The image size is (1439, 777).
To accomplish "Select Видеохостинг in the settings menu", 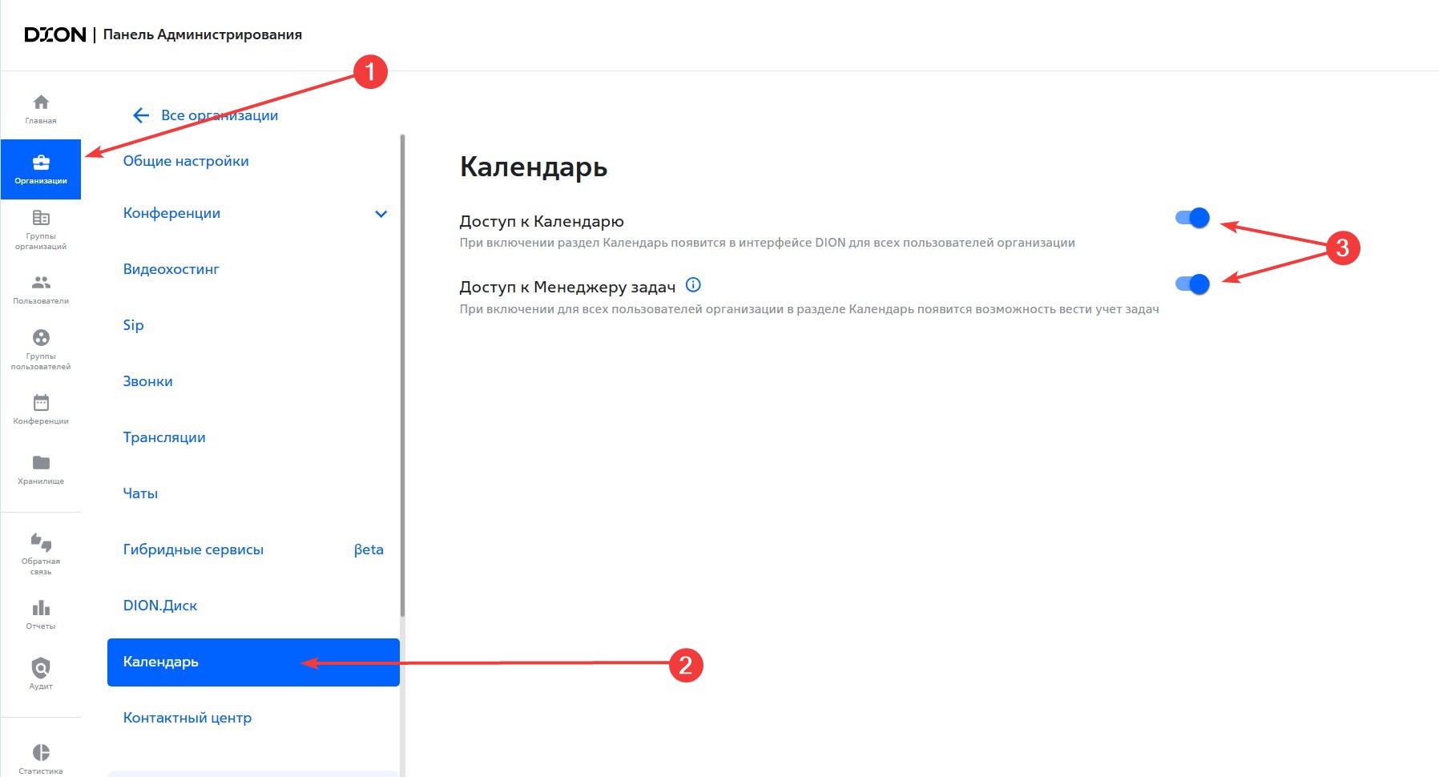I will pyautogui.click(x=171, y=269).
